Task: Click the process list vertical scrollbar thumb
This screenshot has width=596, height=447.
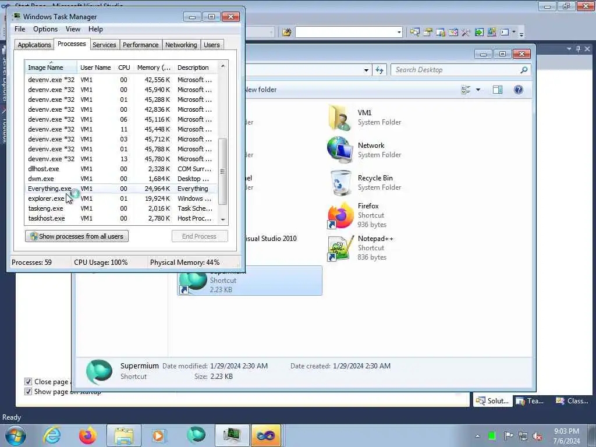Action: 223,172
